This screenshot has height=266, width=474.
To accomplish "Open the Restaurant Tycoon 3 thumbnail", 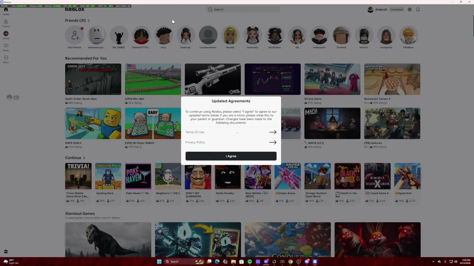I will pos(392,79).
